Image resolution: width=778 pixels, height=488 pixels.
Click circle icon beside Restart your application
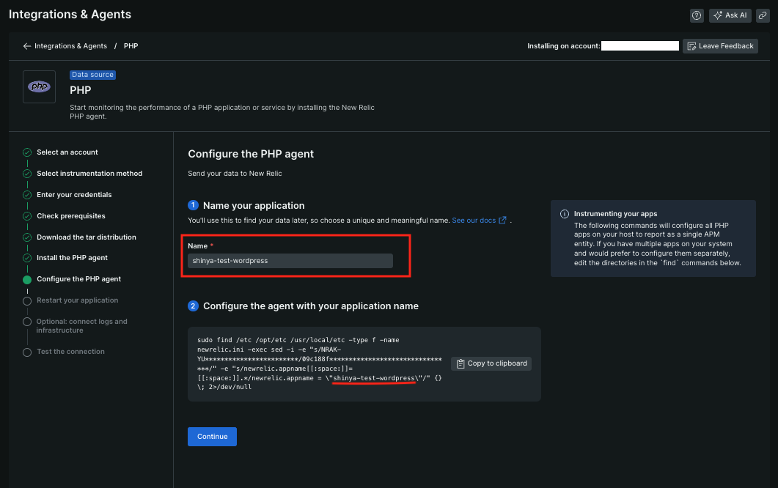(x=27, y=300)
